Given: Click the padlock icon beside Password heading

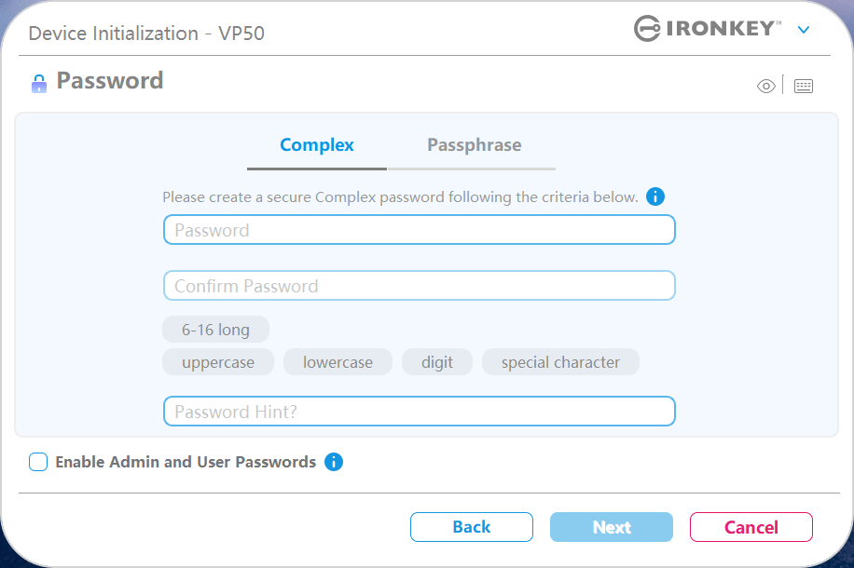Looking at the screenshot, I should [x=38, y=83].
